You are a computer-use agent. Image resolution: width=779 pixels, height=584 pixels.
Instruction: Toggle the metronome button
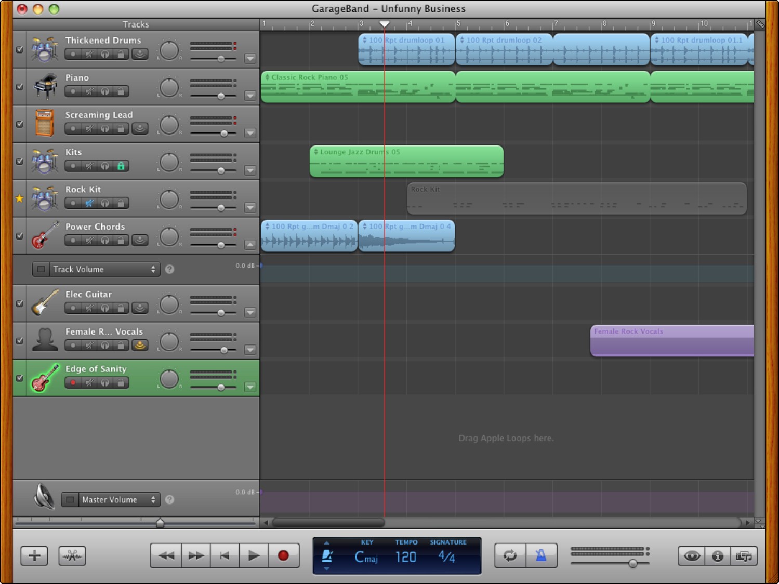(x=541, y=555)
